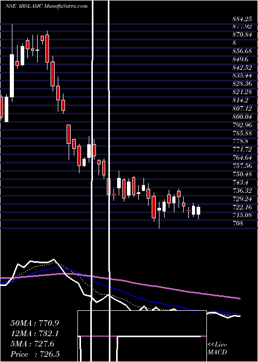Click the 722.16 price level label

pos(242,207)
